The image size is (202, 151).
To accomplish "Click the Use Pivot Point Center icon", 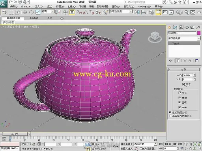I will pyautogui.click(x=58, y=12).
